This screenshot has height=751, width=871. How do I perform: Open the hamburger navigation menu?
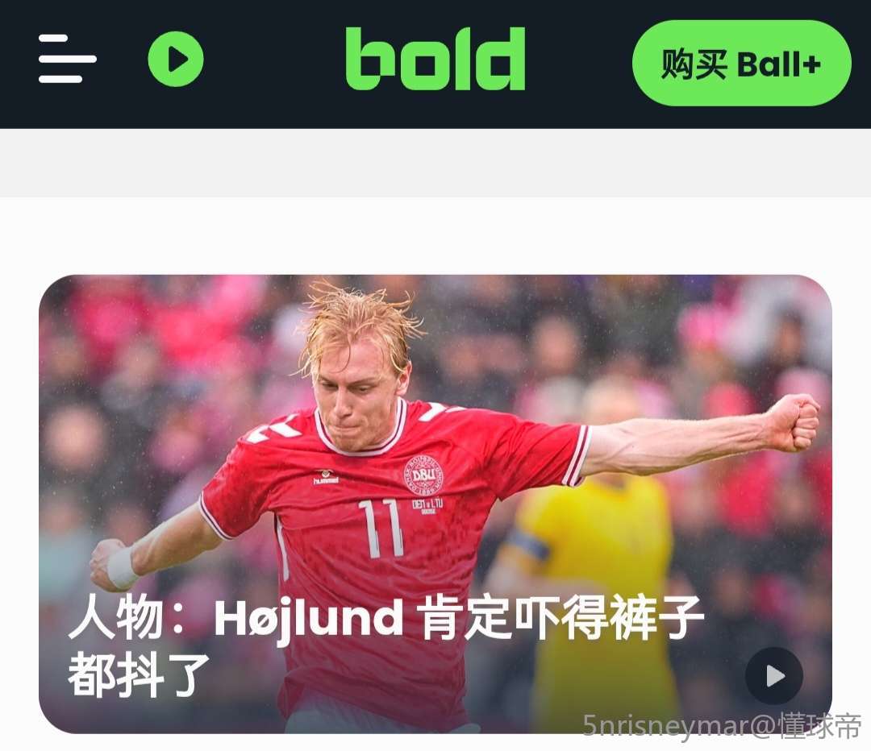67,59
